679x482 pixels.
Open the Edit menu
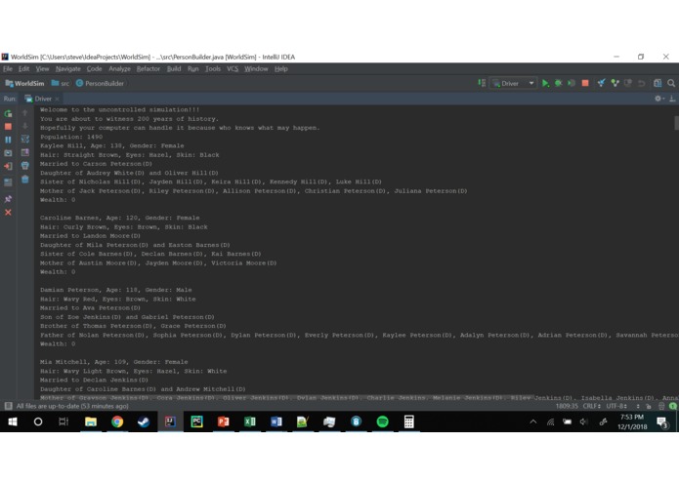click(23, 68)
